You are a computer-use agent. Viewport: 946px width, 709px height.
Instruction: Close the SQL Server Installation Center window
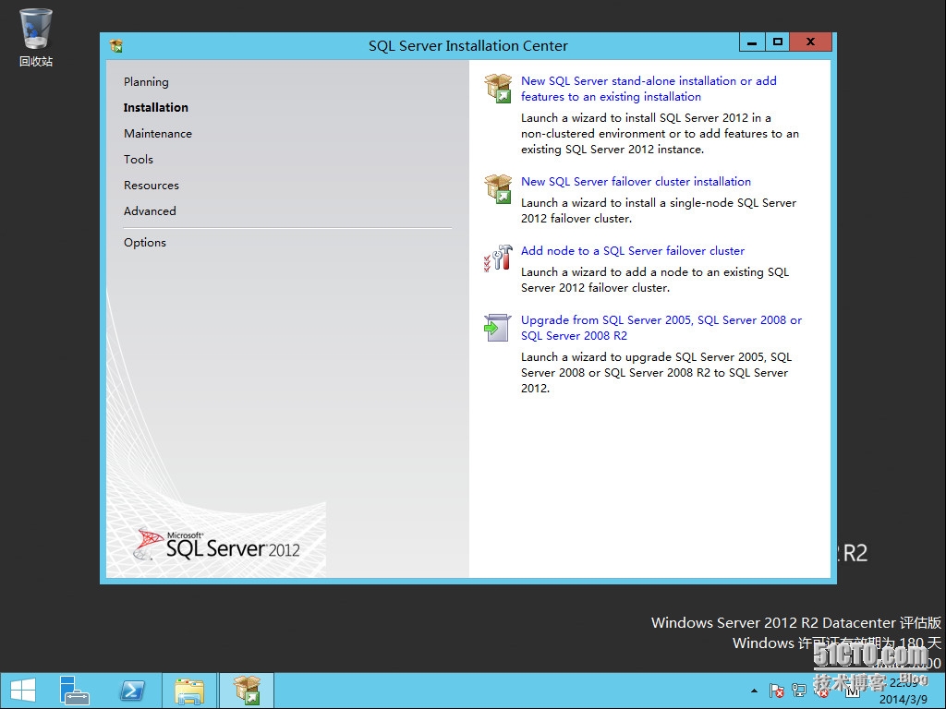[x=811, y=42]
